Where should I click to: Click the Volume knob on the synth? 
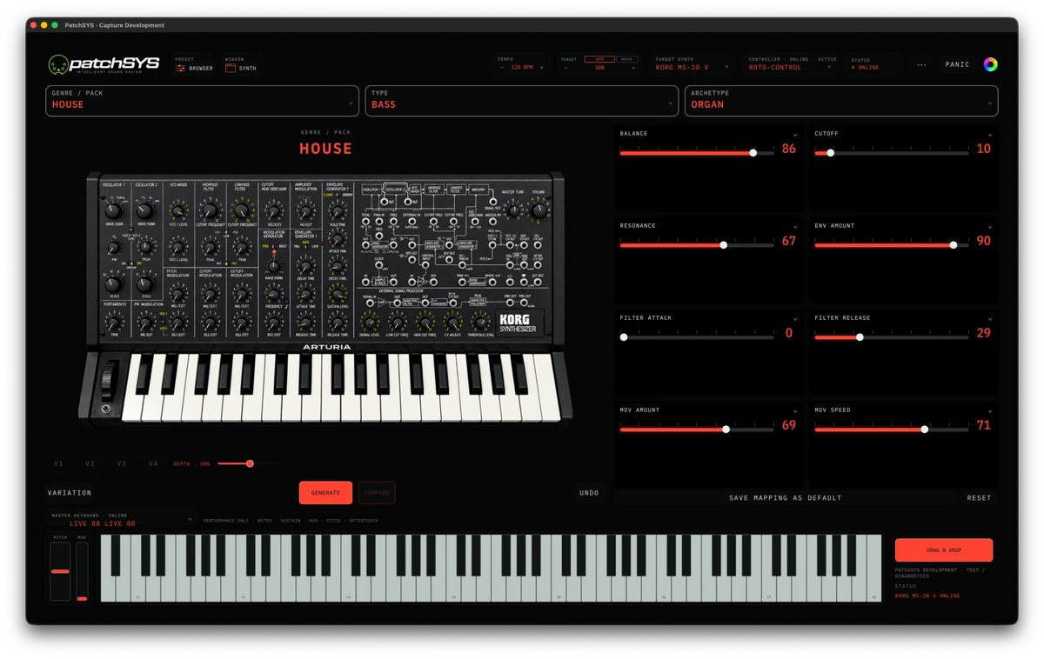click(539, 210)
